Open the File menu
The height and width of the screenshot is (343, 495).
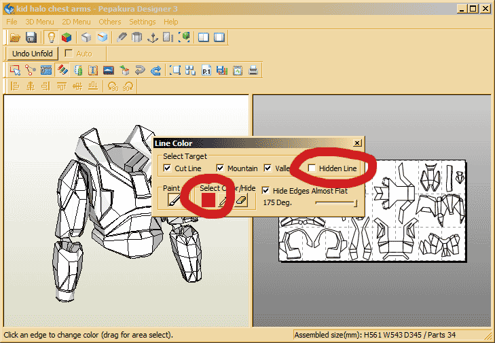[x=12, y=22]
